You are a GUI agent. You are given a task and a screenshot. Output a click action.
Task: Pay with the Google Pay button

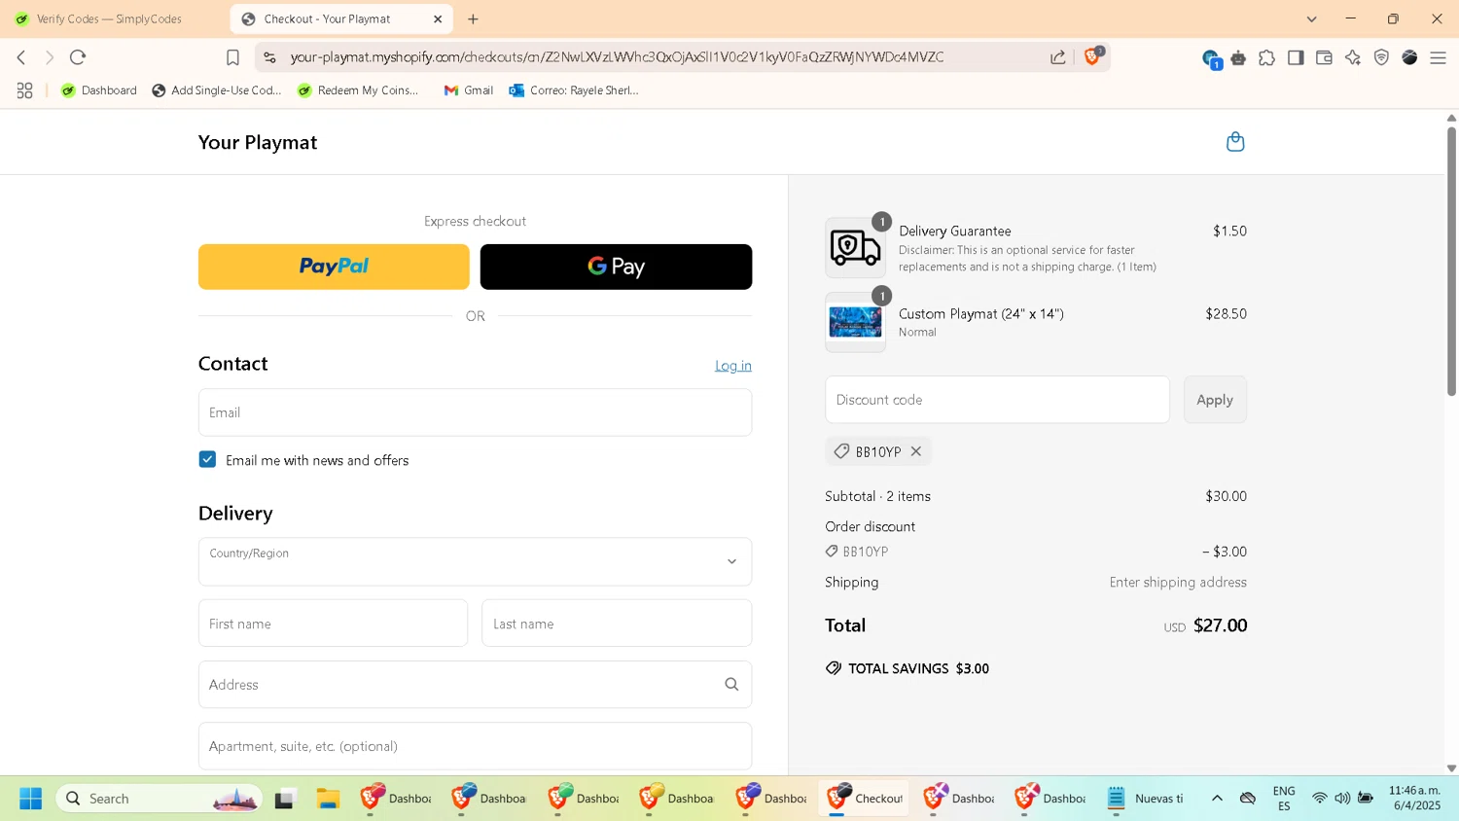click(x=616, y=267)
